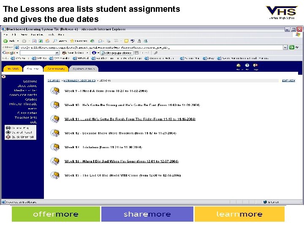Viewport: 304px width, 228px height.
Task: Click the Blackboard Help question mark icon
Action: [x=247, y=65]
